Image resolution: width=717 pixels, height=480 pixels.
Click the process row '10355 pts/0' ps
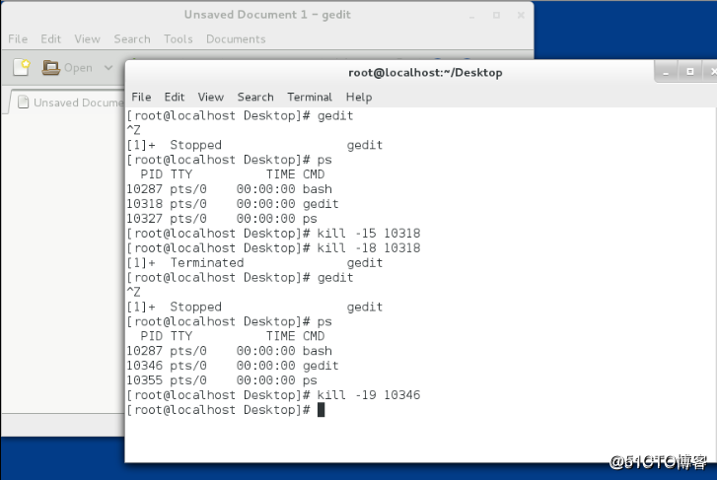tap(222, 380)
